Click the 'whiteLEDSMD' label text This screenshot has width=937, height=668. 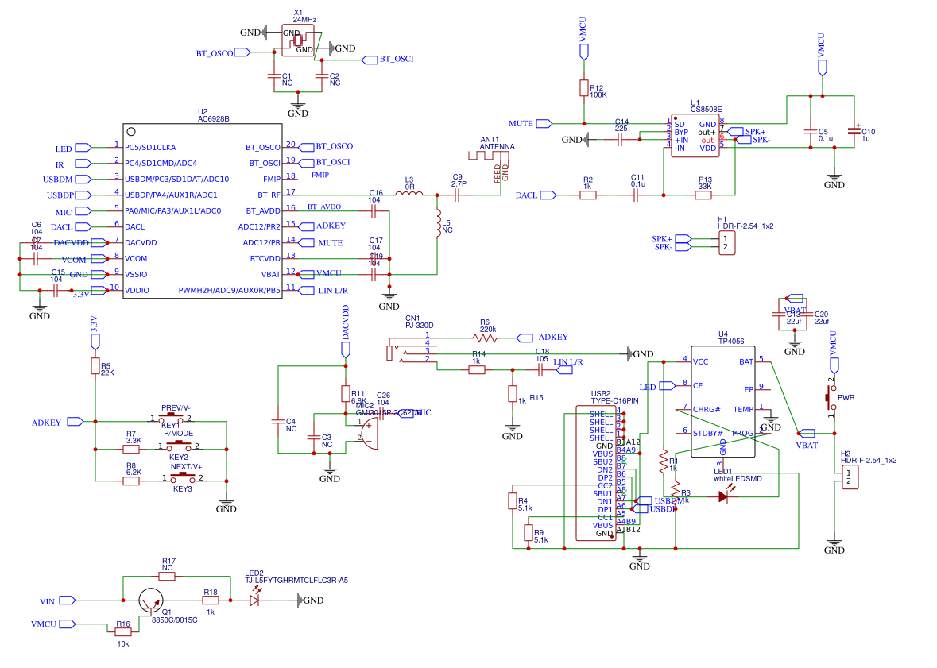click(738, 479)
